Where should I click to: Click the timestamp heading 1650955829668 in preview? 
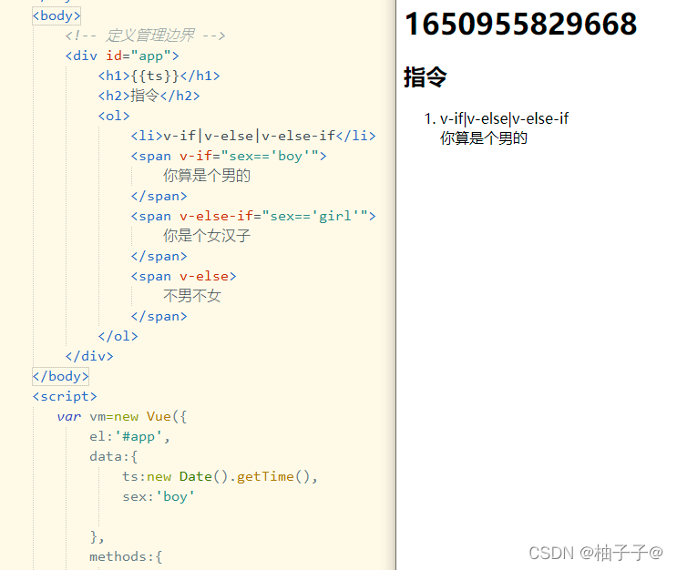pyautogui.click(x=520, y=25)
